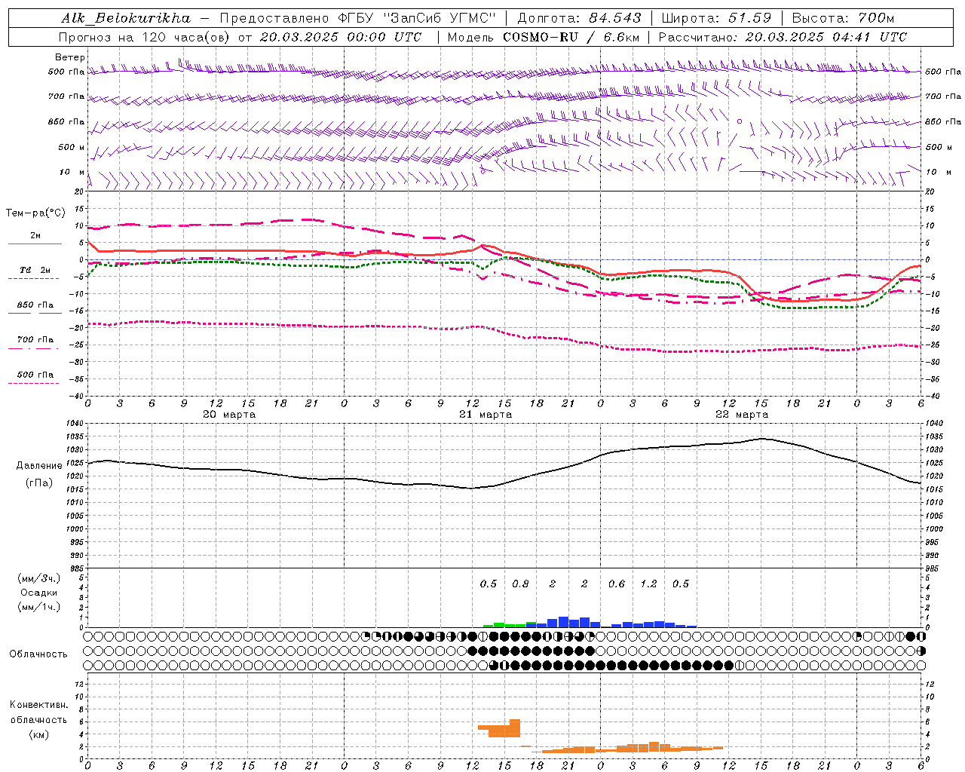965x772 pixels.
Task: Click the 700 гПа entry in the temperature legend
Action: (35, 339)
